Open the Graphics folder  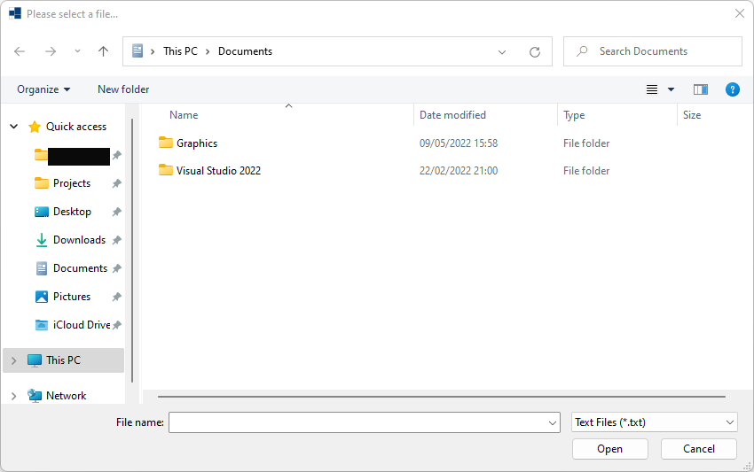tap(196, 143)
